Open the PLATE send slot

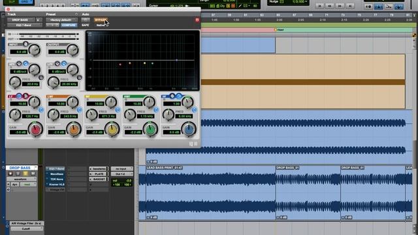tap(99, 174)
